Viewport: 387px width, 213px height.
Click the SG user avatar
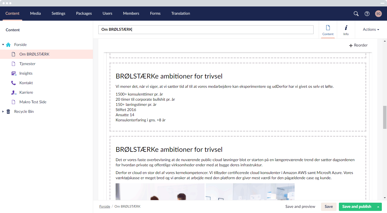[x=378, y=13]
